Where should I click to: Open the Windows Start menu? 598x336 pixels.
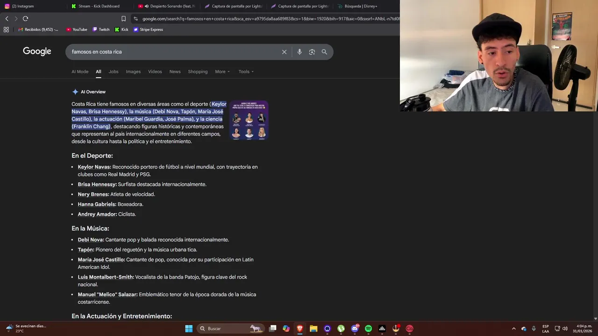coord(189,329)
